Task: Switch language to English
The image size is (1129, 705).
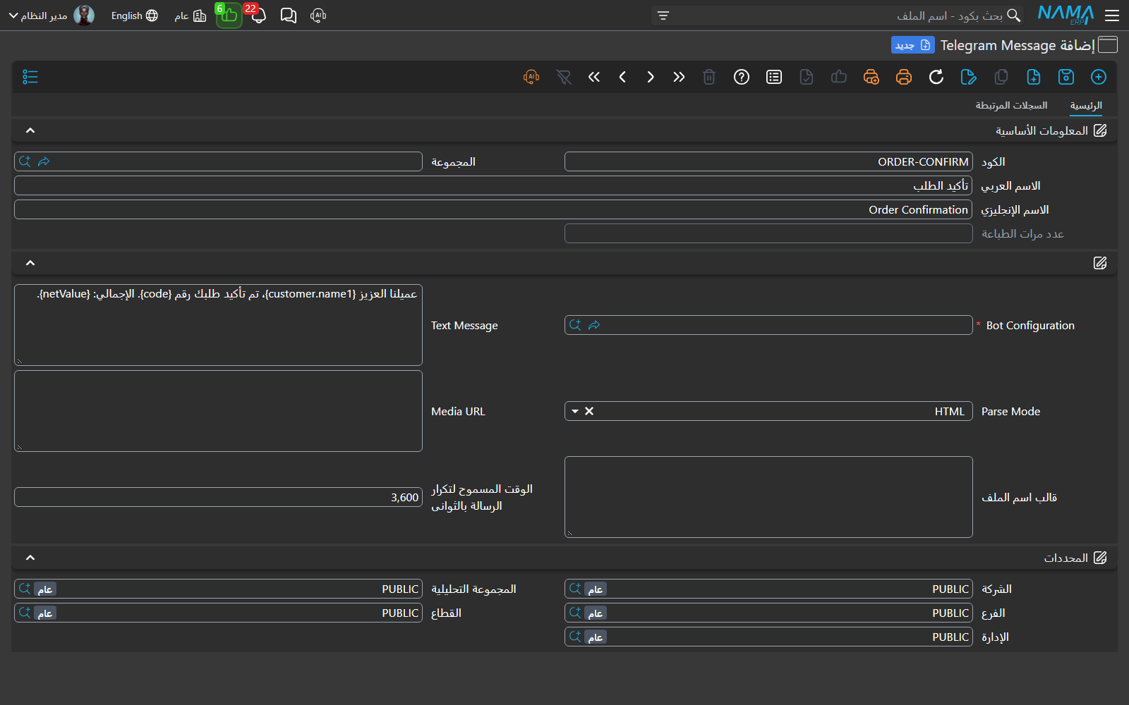Action: click(x=134, y=16)
